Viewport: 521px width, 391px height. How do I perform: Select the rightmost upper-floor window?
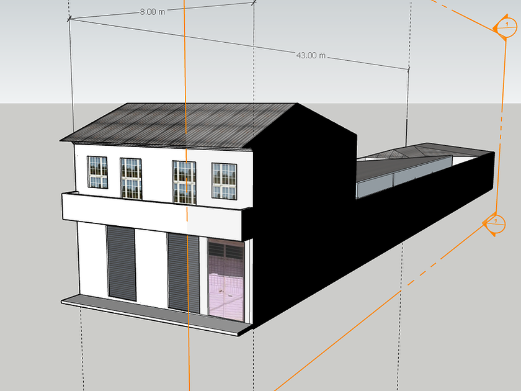[224, 181]
